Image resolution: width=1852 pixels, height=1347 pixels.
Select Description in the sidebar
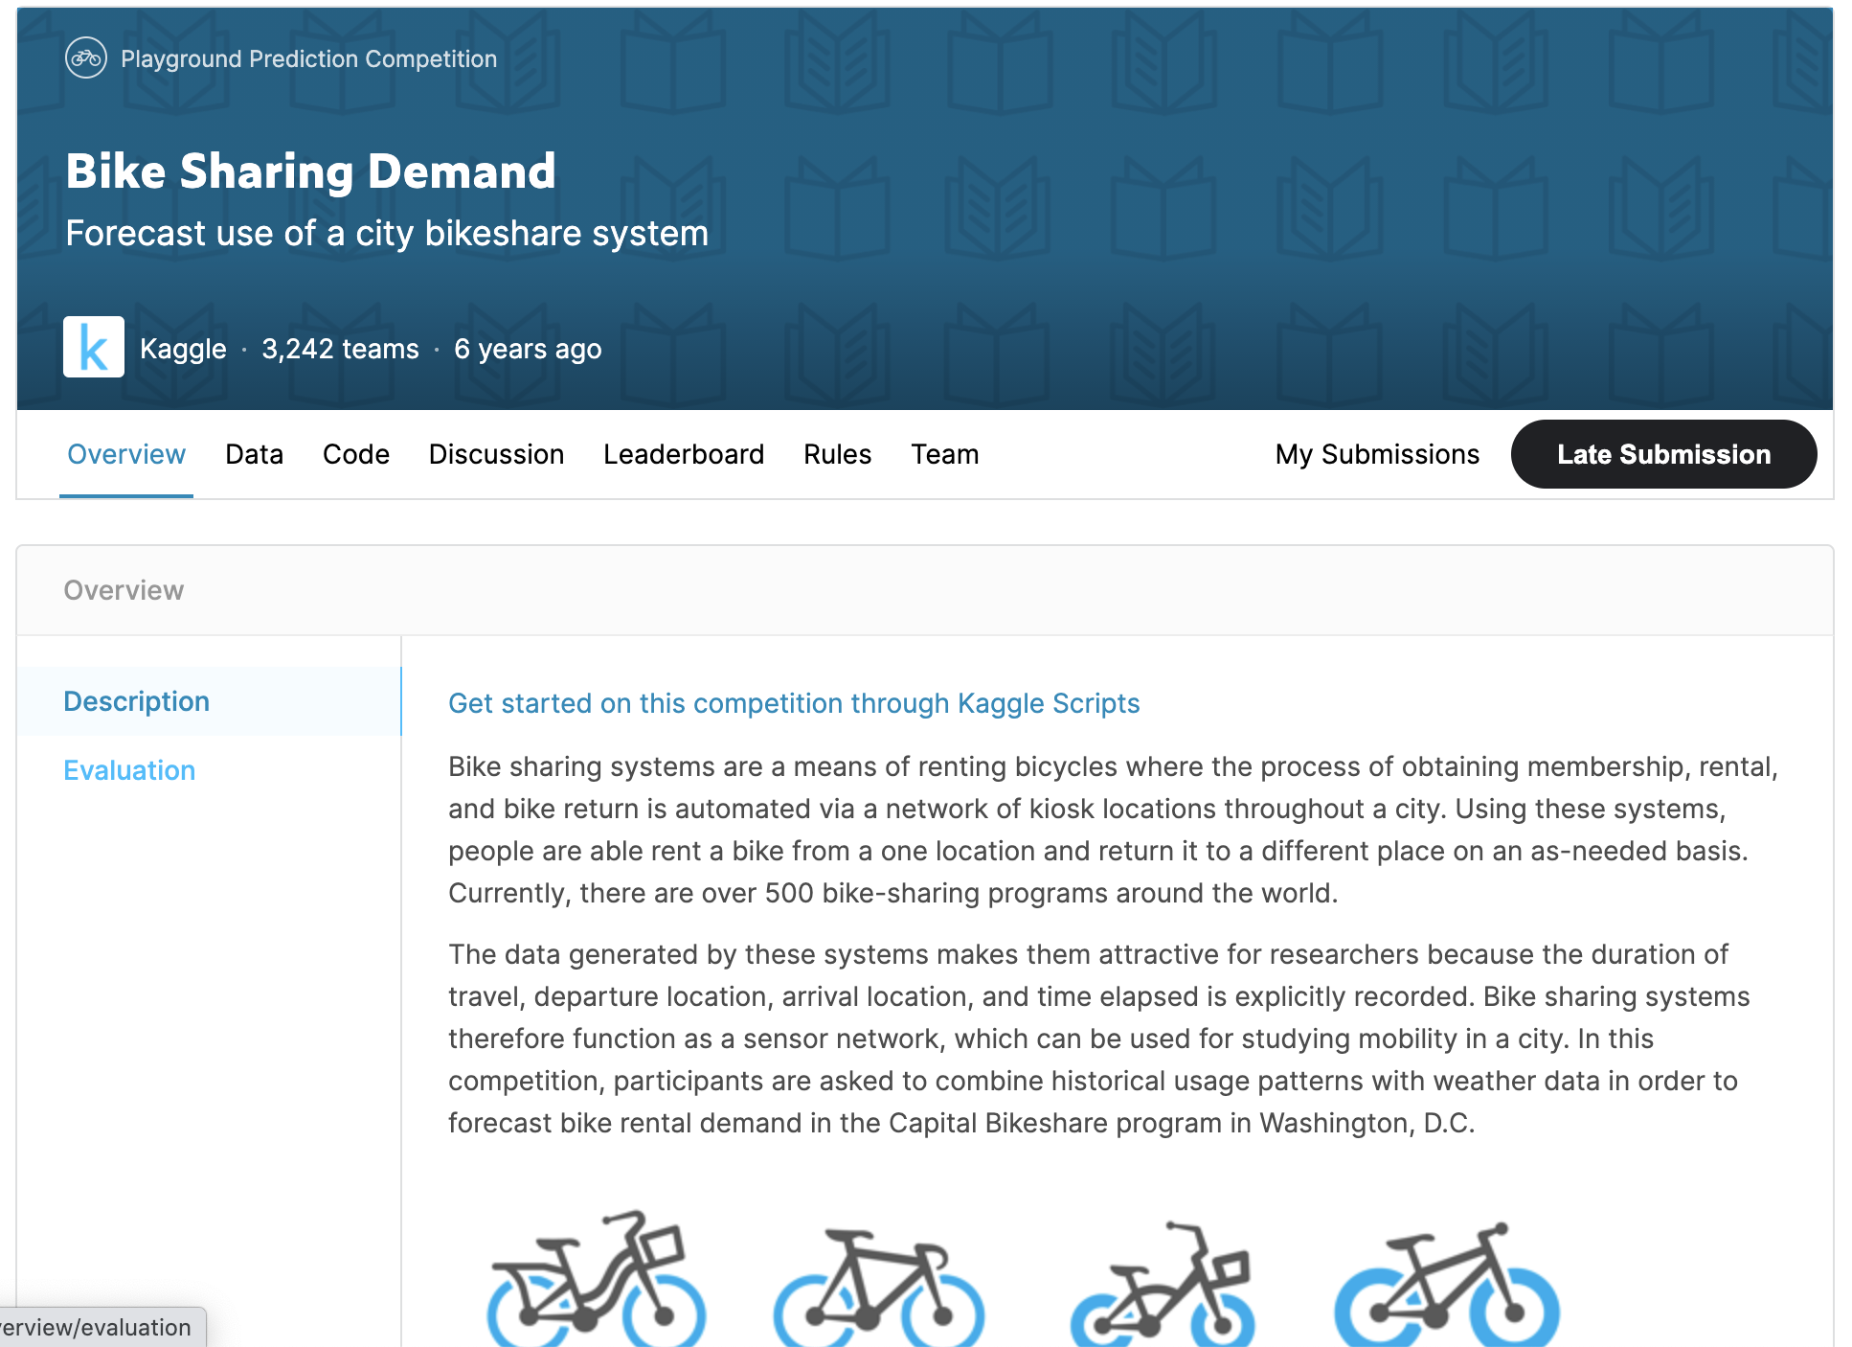click(209, 701)
